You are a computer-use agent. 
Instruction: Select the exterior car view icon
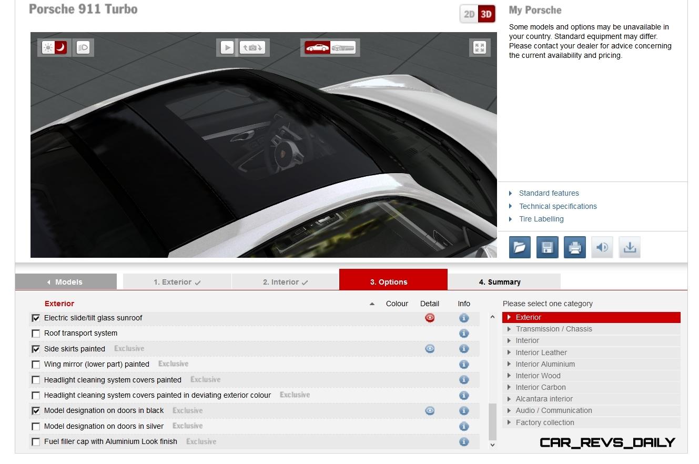tap(317, 48)
